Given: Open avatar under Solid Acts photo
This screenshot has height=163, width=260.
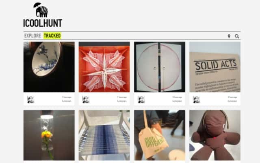Looking at the screenshot, I should click(x=197, y=99).
